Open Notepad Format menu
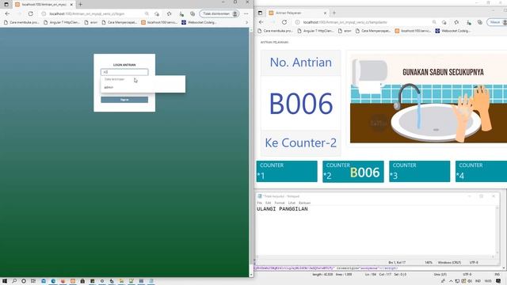Image resolution: width=507 pixels, height=285 pixels. (x=280, y=203)
